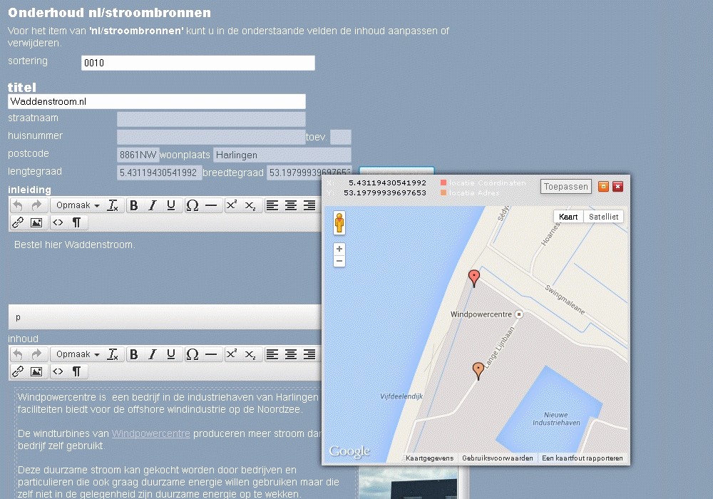Toggle underline in the inleiding editor
The width and height of the screenshot is (713, 499).
[171, 205]
